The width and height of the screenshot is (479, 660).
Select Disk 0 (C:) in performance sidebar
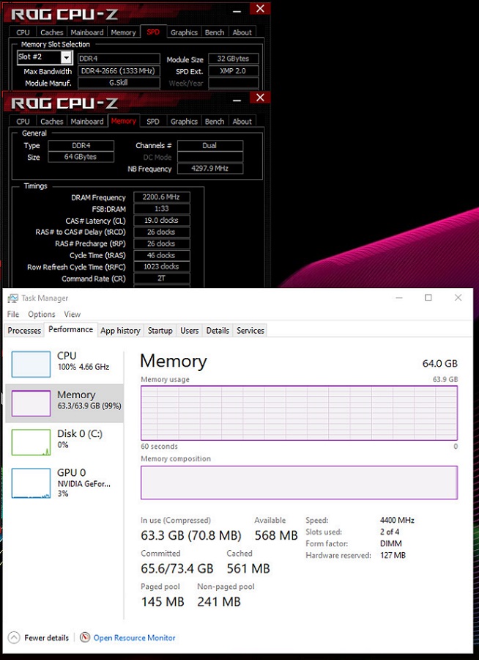click(64, 442)
